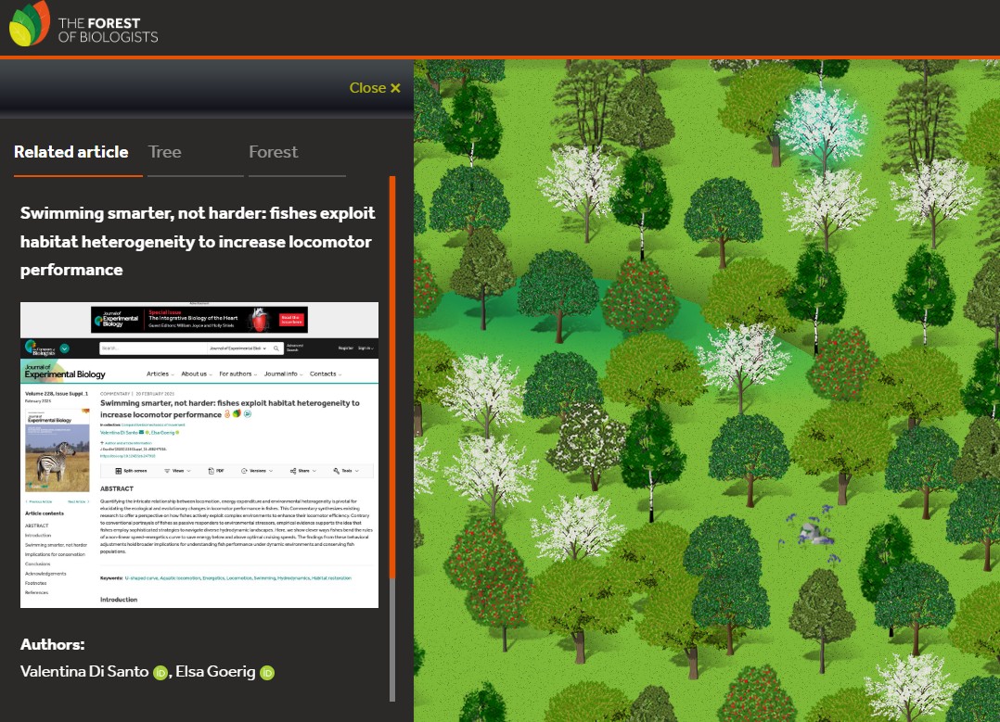Close the related article side panel
1000x722 pixels.
375,88
